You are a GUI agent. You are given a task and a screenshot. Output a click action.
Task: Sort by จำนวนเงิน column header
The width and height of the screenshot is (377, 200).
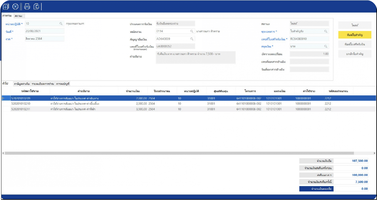pos(133,91)
